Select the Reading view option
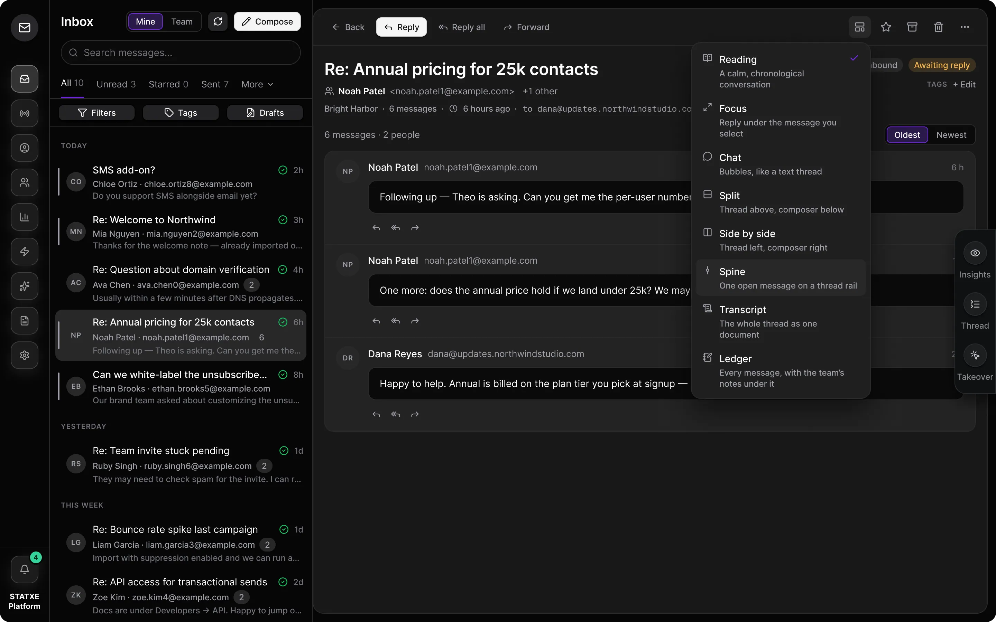Screen dimensions: 996x622 pyautogui.click(x=781, y=72)
